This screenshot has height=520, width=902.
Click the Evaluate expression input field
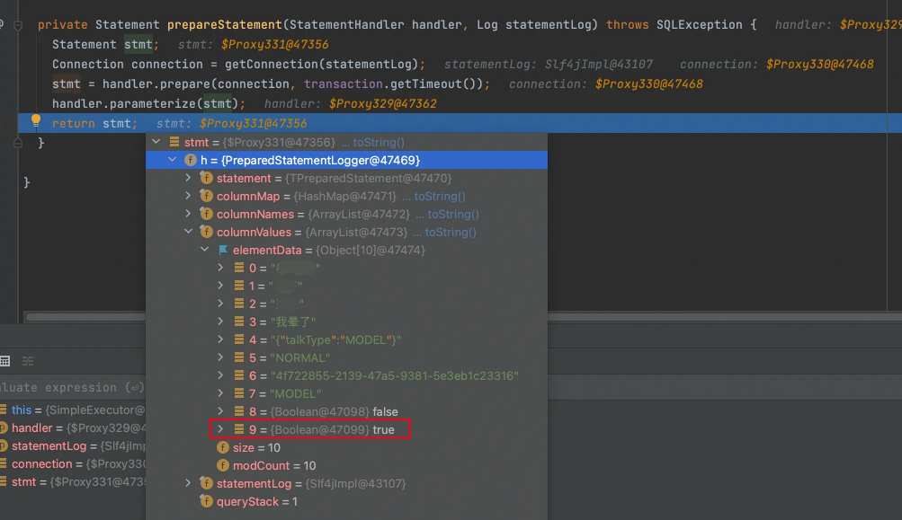coord(72,388)
